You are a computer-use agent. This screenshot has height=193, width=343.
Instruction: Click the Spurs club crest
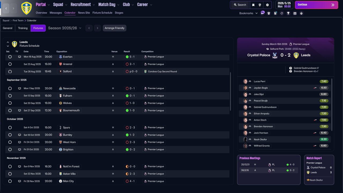pos(61,128)
